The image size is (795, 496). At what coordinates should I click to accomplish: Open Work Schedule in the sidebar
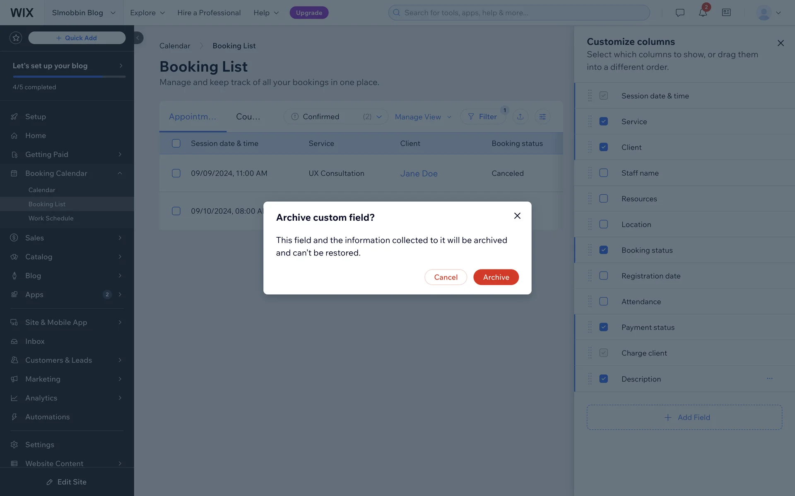pyautogui.click(x=51, y=218)
